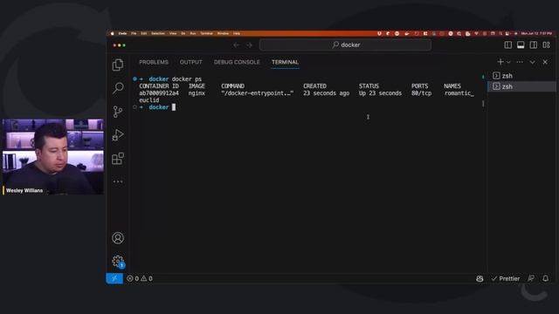The height and width of the screenshot is (314, 559).
Task: Open the Extensions view
Action: tap(118, 159)
